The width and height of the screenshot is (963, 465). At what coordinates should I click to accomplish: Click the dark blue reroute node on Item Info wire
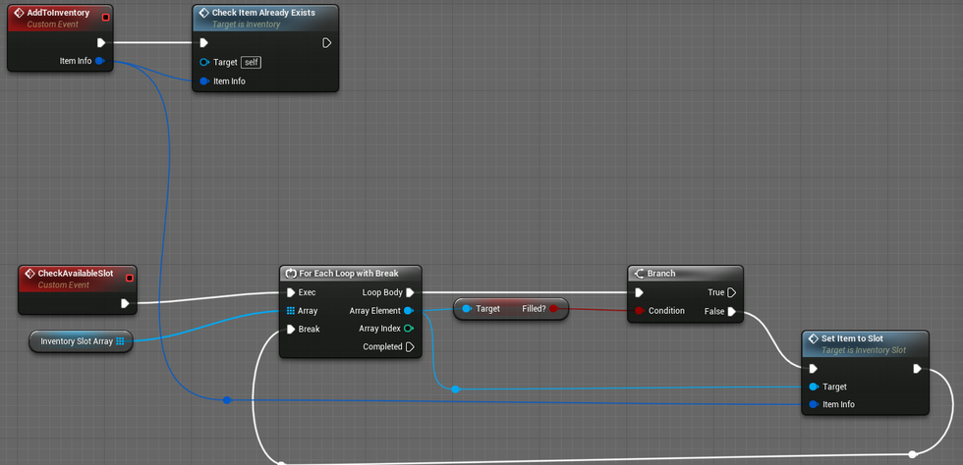[x=227, y=400]
